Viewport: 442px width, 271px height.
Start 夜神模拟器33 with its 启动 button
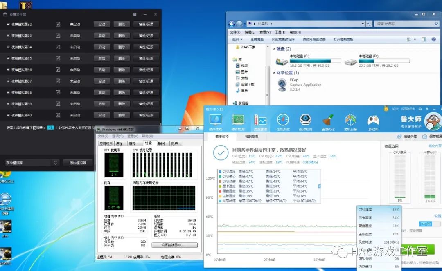[x=102, y=36]
